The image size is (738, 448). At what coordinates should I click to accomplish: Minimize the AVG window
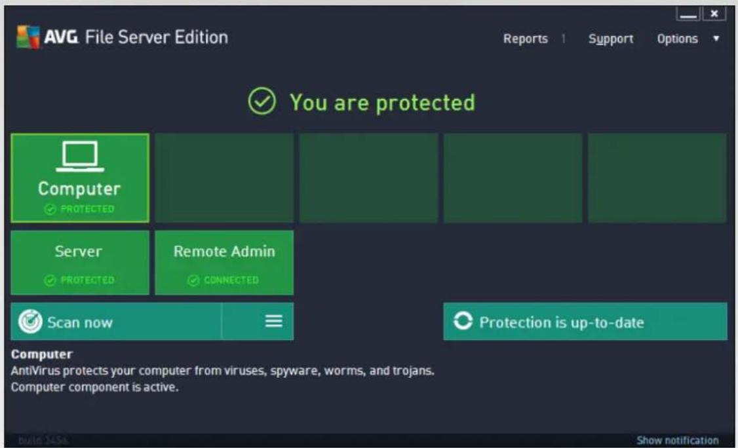pyautogui.click(x=688, y=14)
